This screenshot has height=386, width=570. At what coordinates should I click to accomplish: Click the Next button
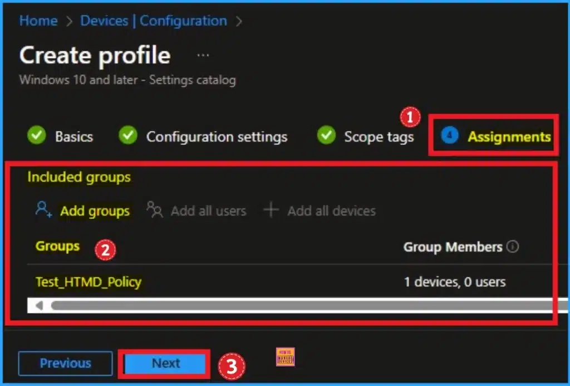coord(164,363)
